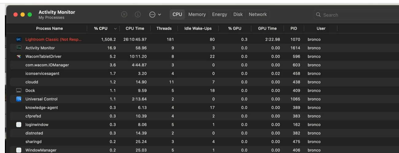Click the search magnifier icon
Screen dimensions: 399x153
click(x=318, y=15)
